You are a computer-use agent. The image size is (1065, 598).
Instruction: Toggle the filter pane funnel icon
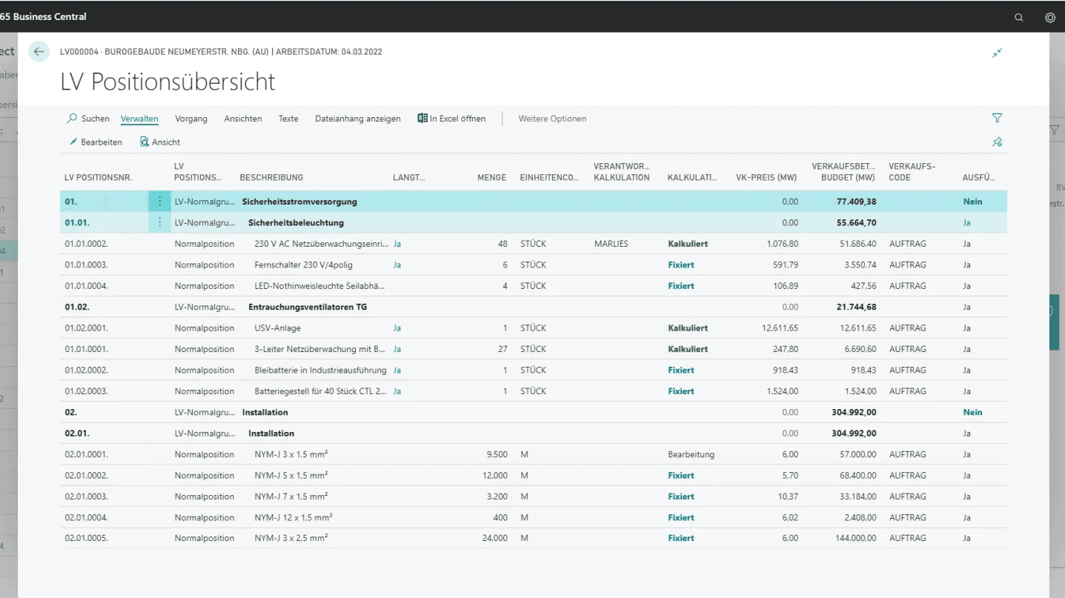[997, 119]
